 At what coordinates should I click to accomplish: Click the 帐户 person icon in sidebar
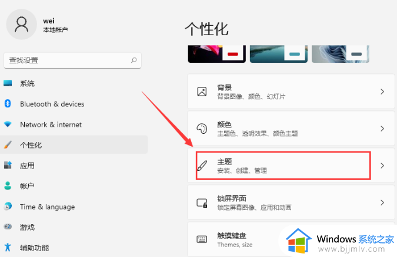[x=8, y=186]
